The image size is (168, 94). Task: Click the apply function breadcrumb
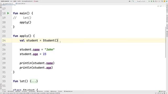[x=36, y=1]
